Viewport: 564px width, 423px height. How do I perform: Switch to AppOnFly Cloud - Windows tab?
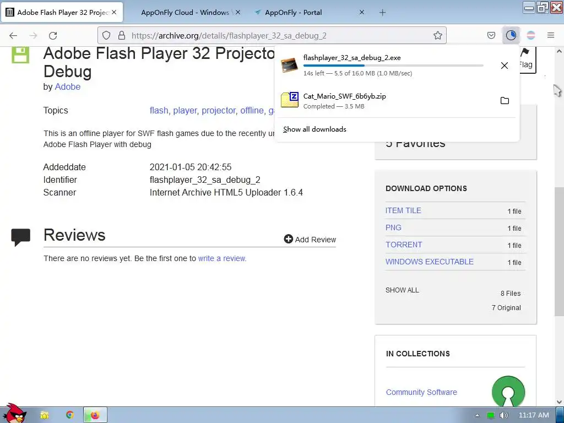pyautogui.click(x=185, y=12)
